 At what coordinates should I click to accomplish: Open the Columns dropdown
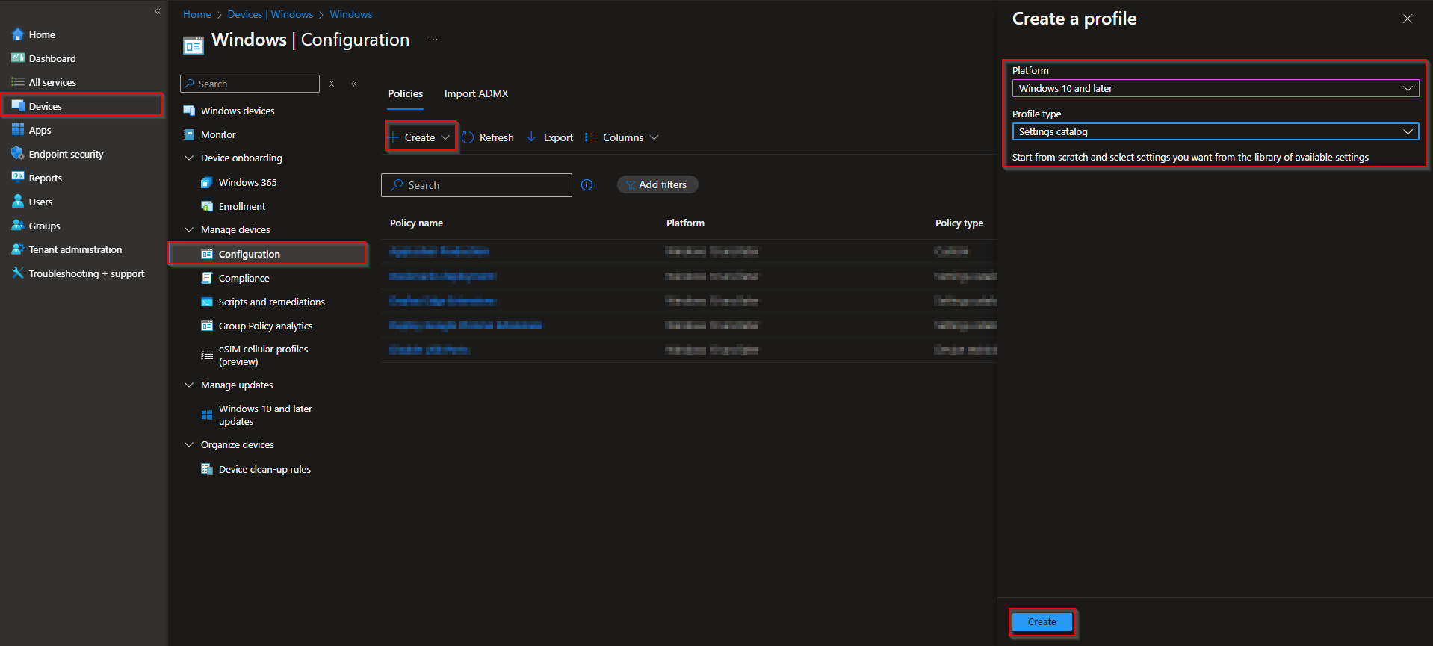[622, 137]
